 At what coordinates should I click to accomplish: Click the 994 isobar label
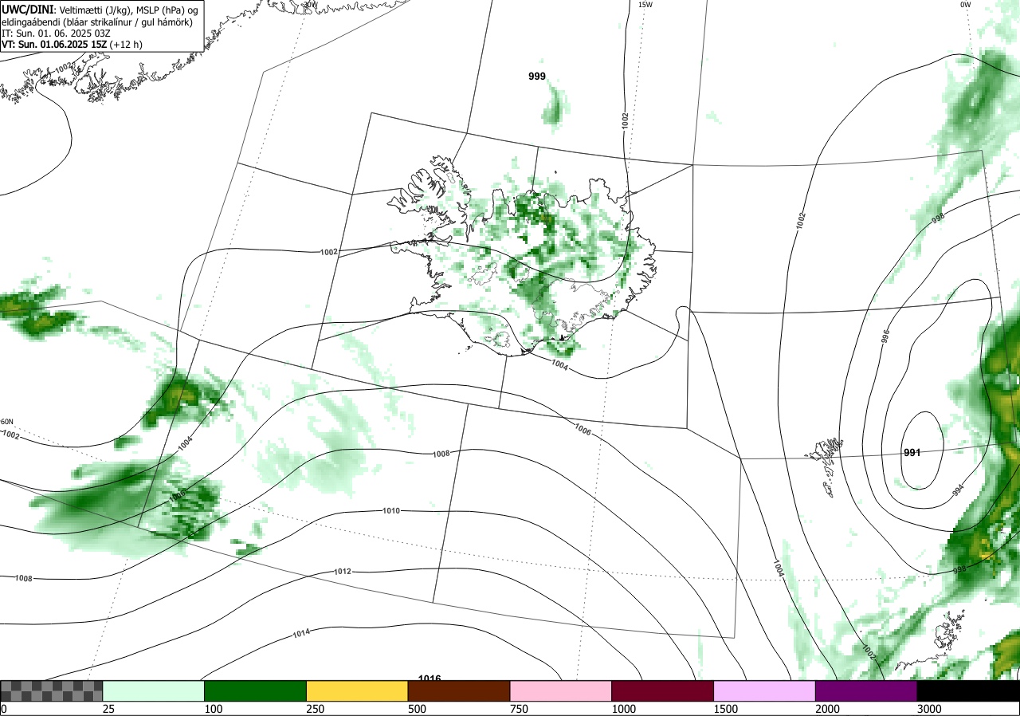click(959, 491)
